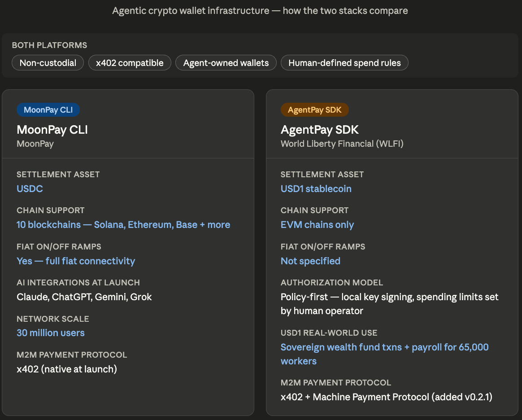
Task: Click the blue MoonPay CLI badge
Action: 48,110
